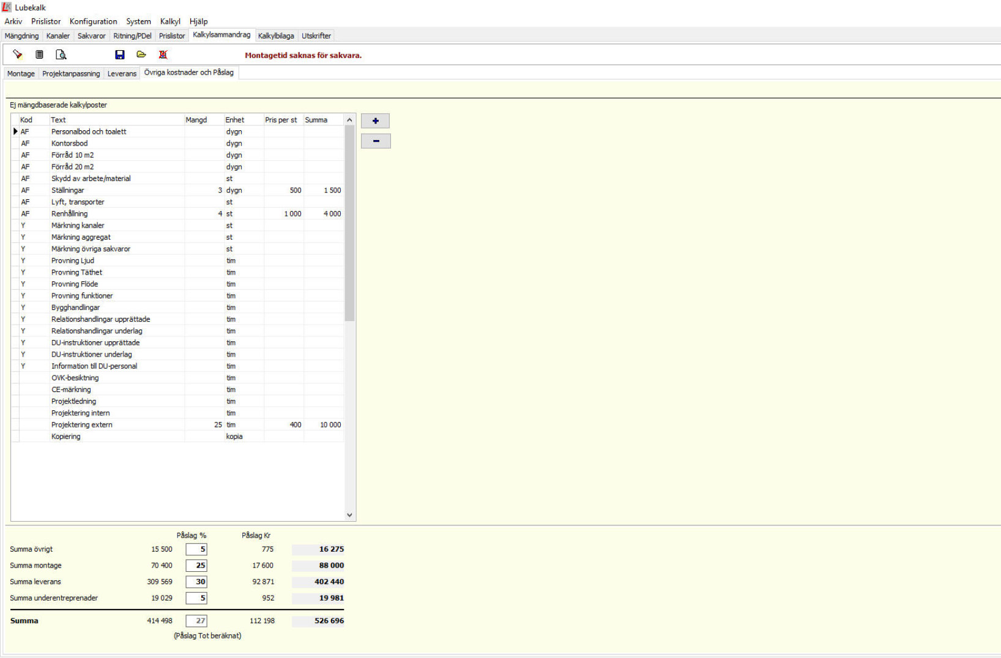This screenshot has width=1001, height=658.
Task: Add a row with the plus button
Action: point(376,120)
